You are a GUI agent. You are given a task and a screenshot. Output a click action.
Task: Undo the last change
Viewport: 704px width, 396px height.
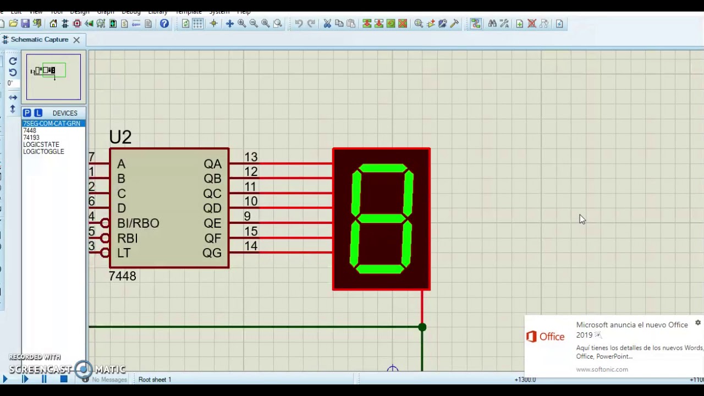pos(299,24)
